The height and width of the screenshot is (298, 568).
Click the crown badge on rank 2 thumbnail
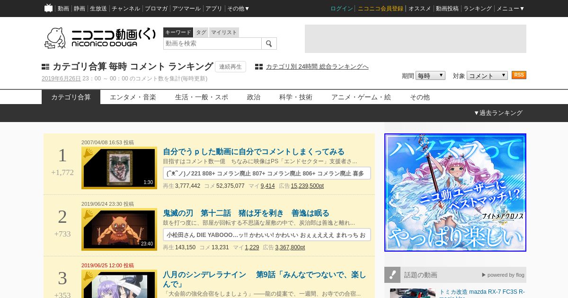coord(88,215)
